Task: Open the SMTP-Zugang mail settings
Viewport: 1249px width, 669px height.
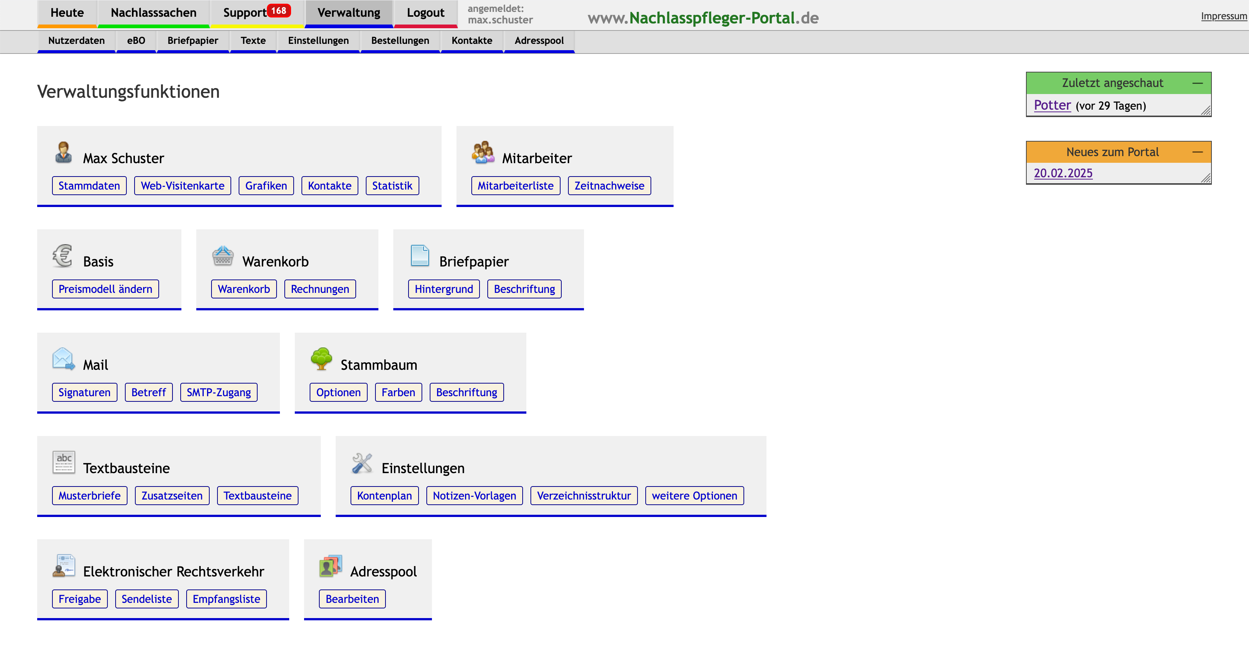Action: point(218,392)
